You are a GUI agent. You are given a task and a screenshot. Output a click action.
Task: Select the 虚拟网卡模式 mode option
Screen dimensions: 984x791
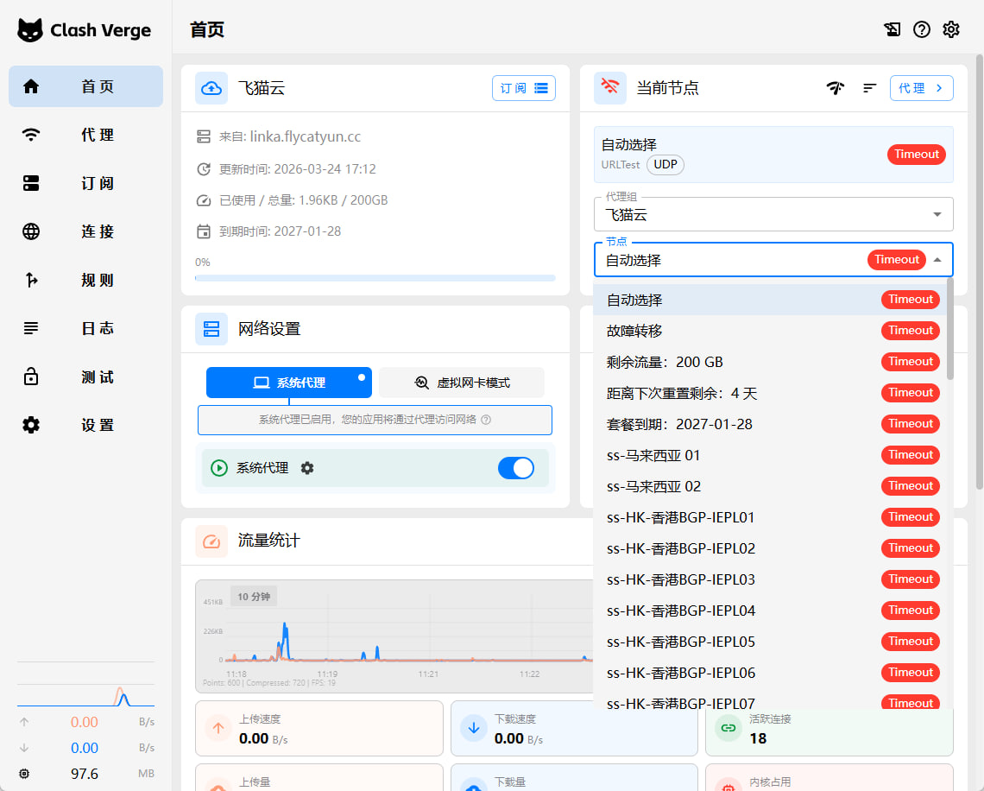[462, 383]
